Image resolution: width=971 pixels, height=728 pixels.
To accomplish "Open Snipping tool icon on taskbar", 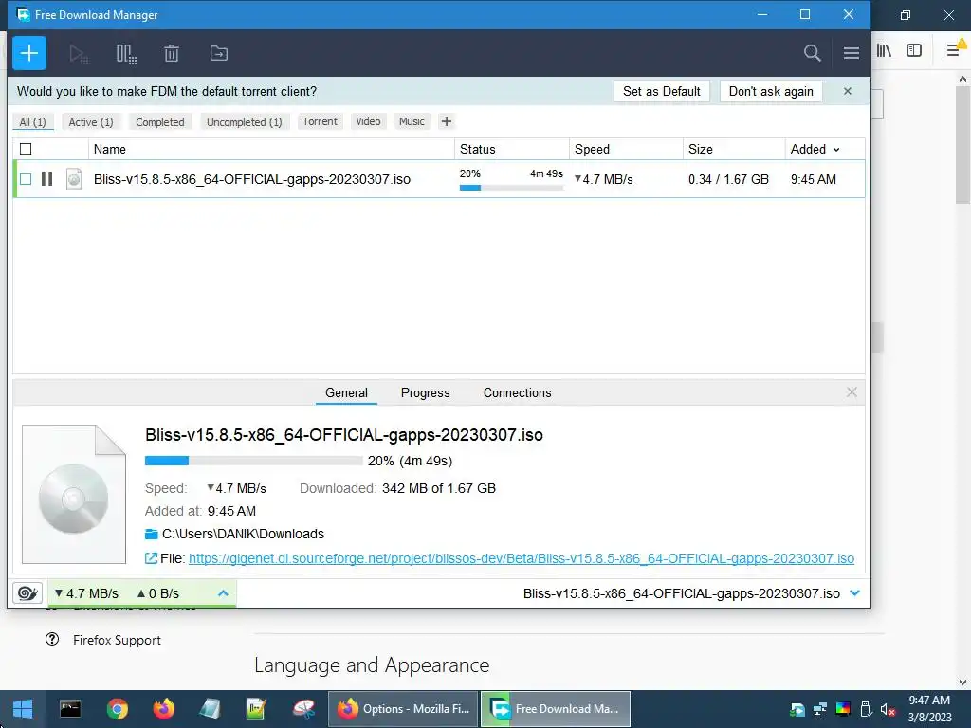I will [x=302, y=709].
